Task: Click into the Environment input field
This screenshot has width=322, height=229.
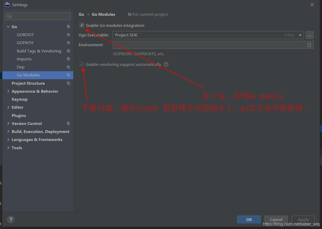Action: tap(213, 45)
